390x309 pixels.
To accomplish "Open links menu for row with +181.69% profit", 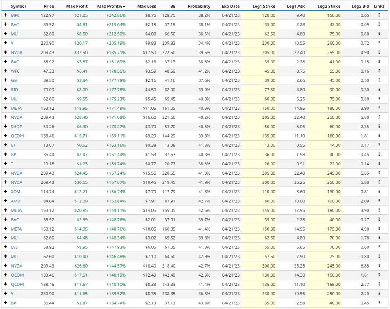I will click(379, 62).
